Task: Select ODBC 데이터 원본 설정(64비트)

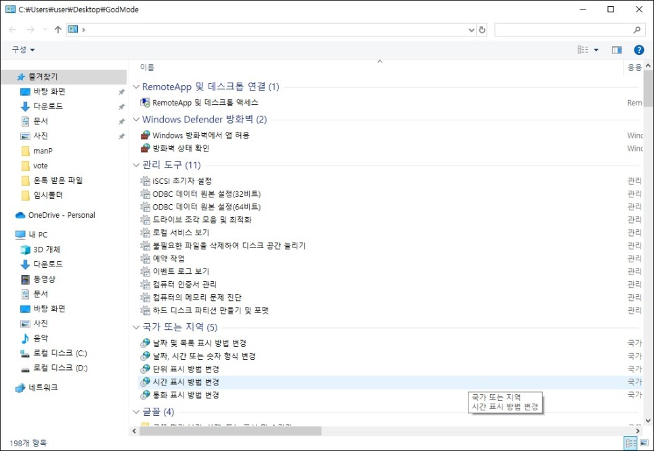Action: click(x=206, y=207)
